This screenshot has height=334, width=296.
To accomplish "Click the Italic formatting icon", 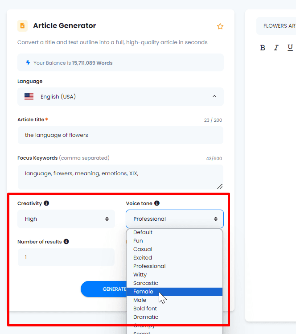I will coord(276,48).
